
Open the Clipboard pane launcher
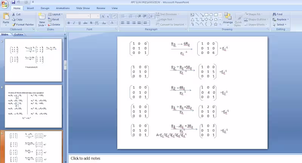tap(34, 29)
